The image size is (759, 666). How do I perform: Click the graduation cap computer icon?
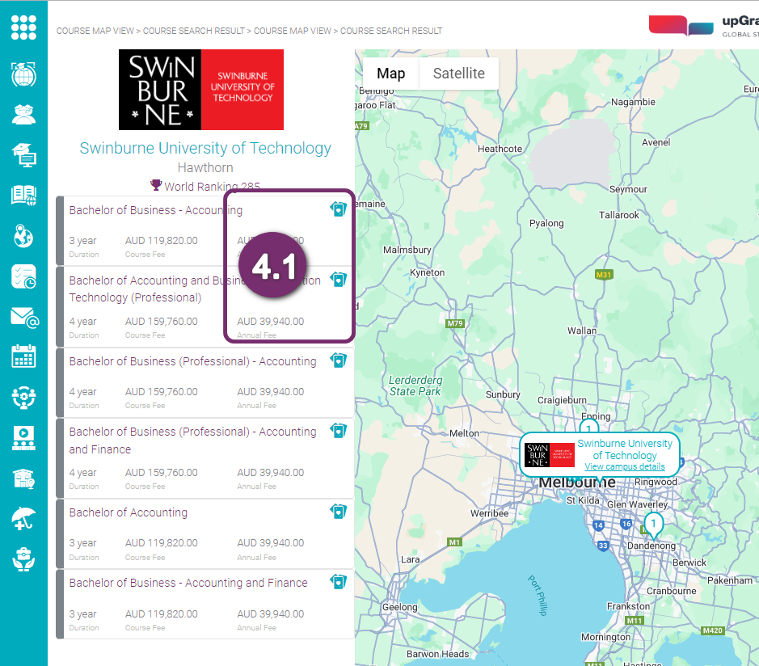(x=23, y=154)
